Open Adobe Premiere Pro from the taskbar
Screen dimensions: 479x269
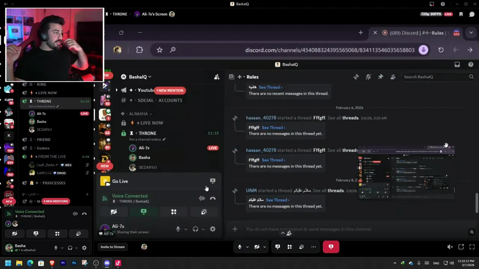coord(63,263)
